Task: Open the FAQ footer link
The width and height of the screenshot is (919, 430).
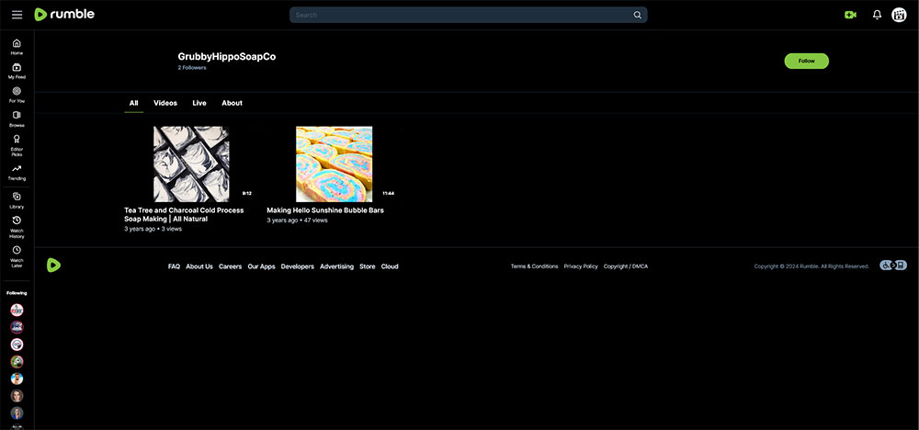Action: point(174,266)
